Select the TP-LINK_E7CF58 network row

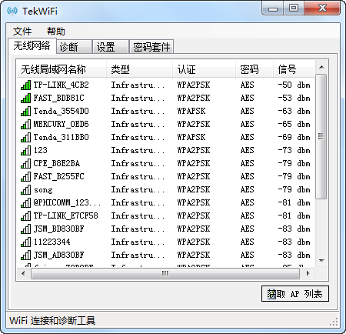click(165, 215)
